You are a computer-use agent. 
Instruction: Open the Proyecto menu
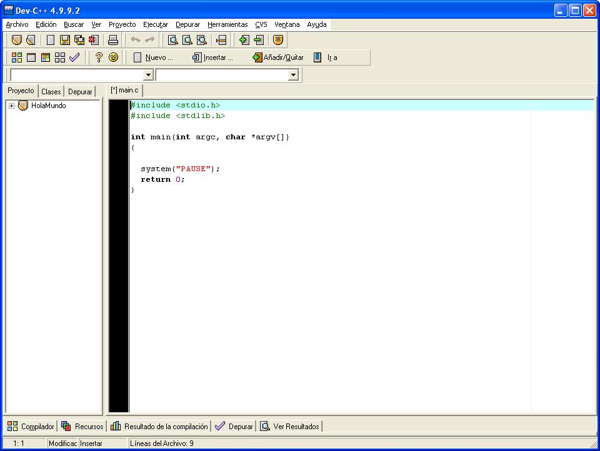point(122,24)
